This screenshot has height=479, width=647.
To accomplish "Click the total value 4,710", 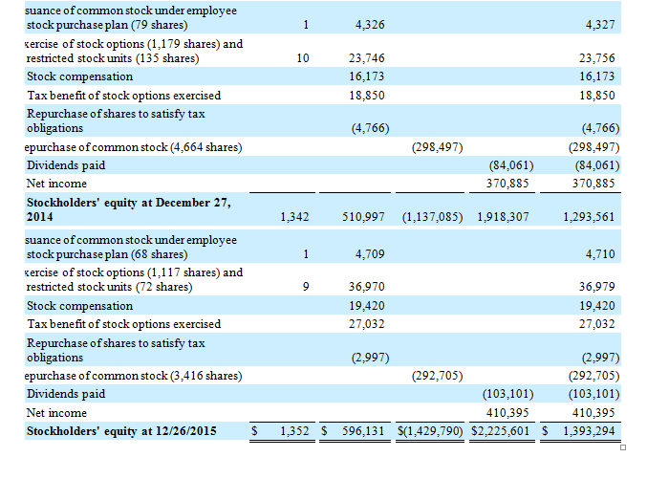I will [600, 254].
